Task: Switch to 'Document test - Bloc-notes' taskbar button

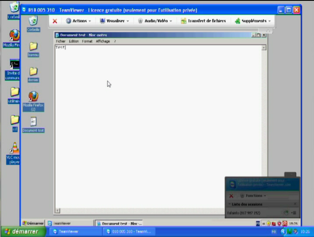Action: tap(119, 223)
